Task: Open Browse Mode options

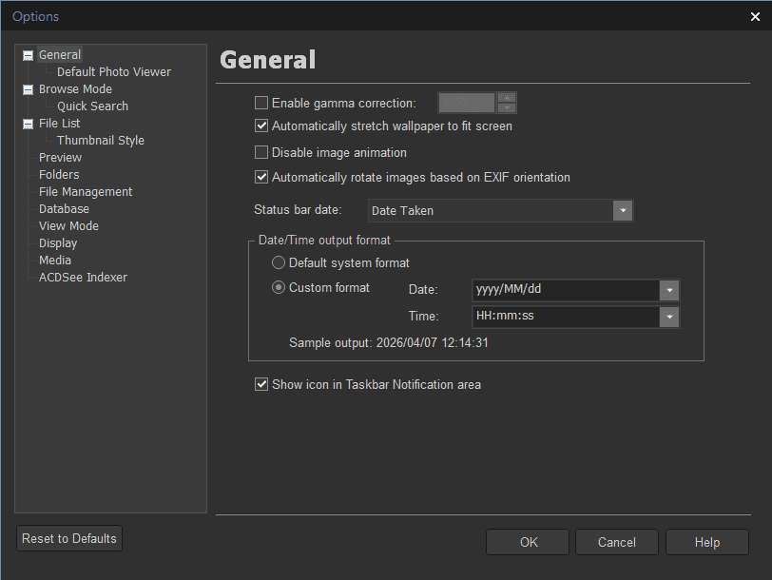Action: click(75, 89)
